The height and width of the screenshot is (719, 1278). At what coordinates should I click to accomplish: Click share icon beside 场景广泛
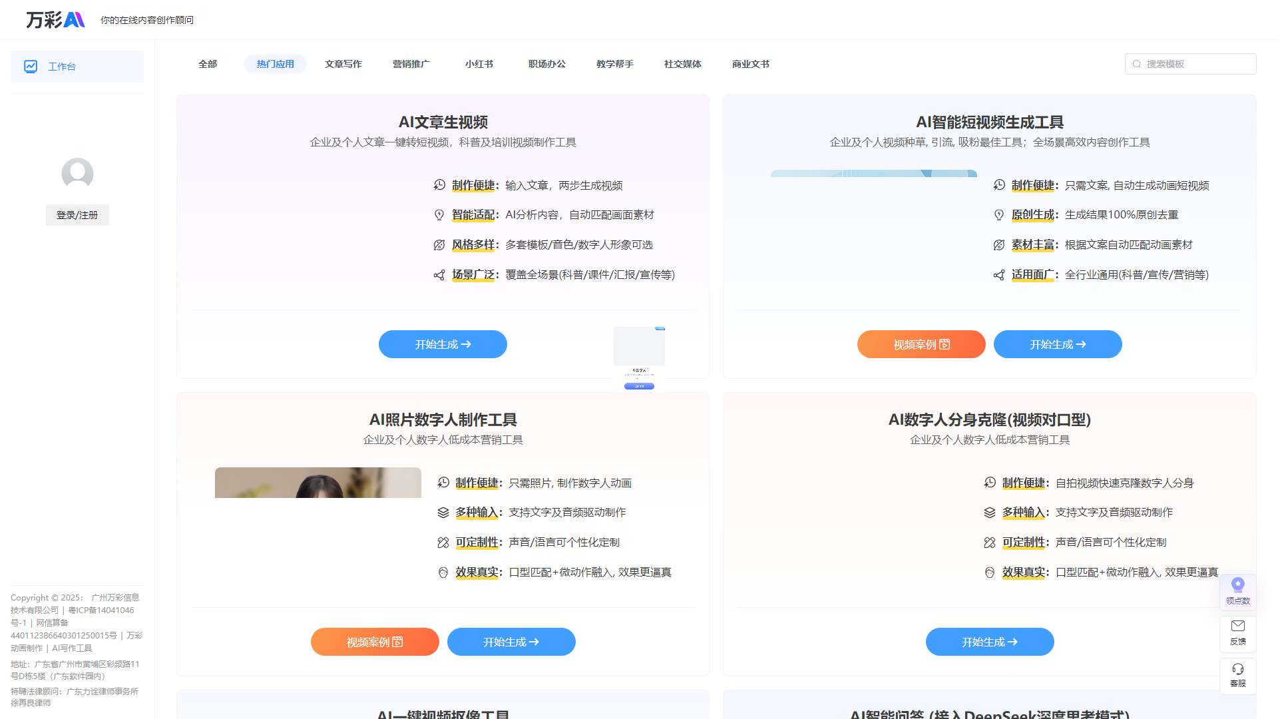click(x=439, y=275)
